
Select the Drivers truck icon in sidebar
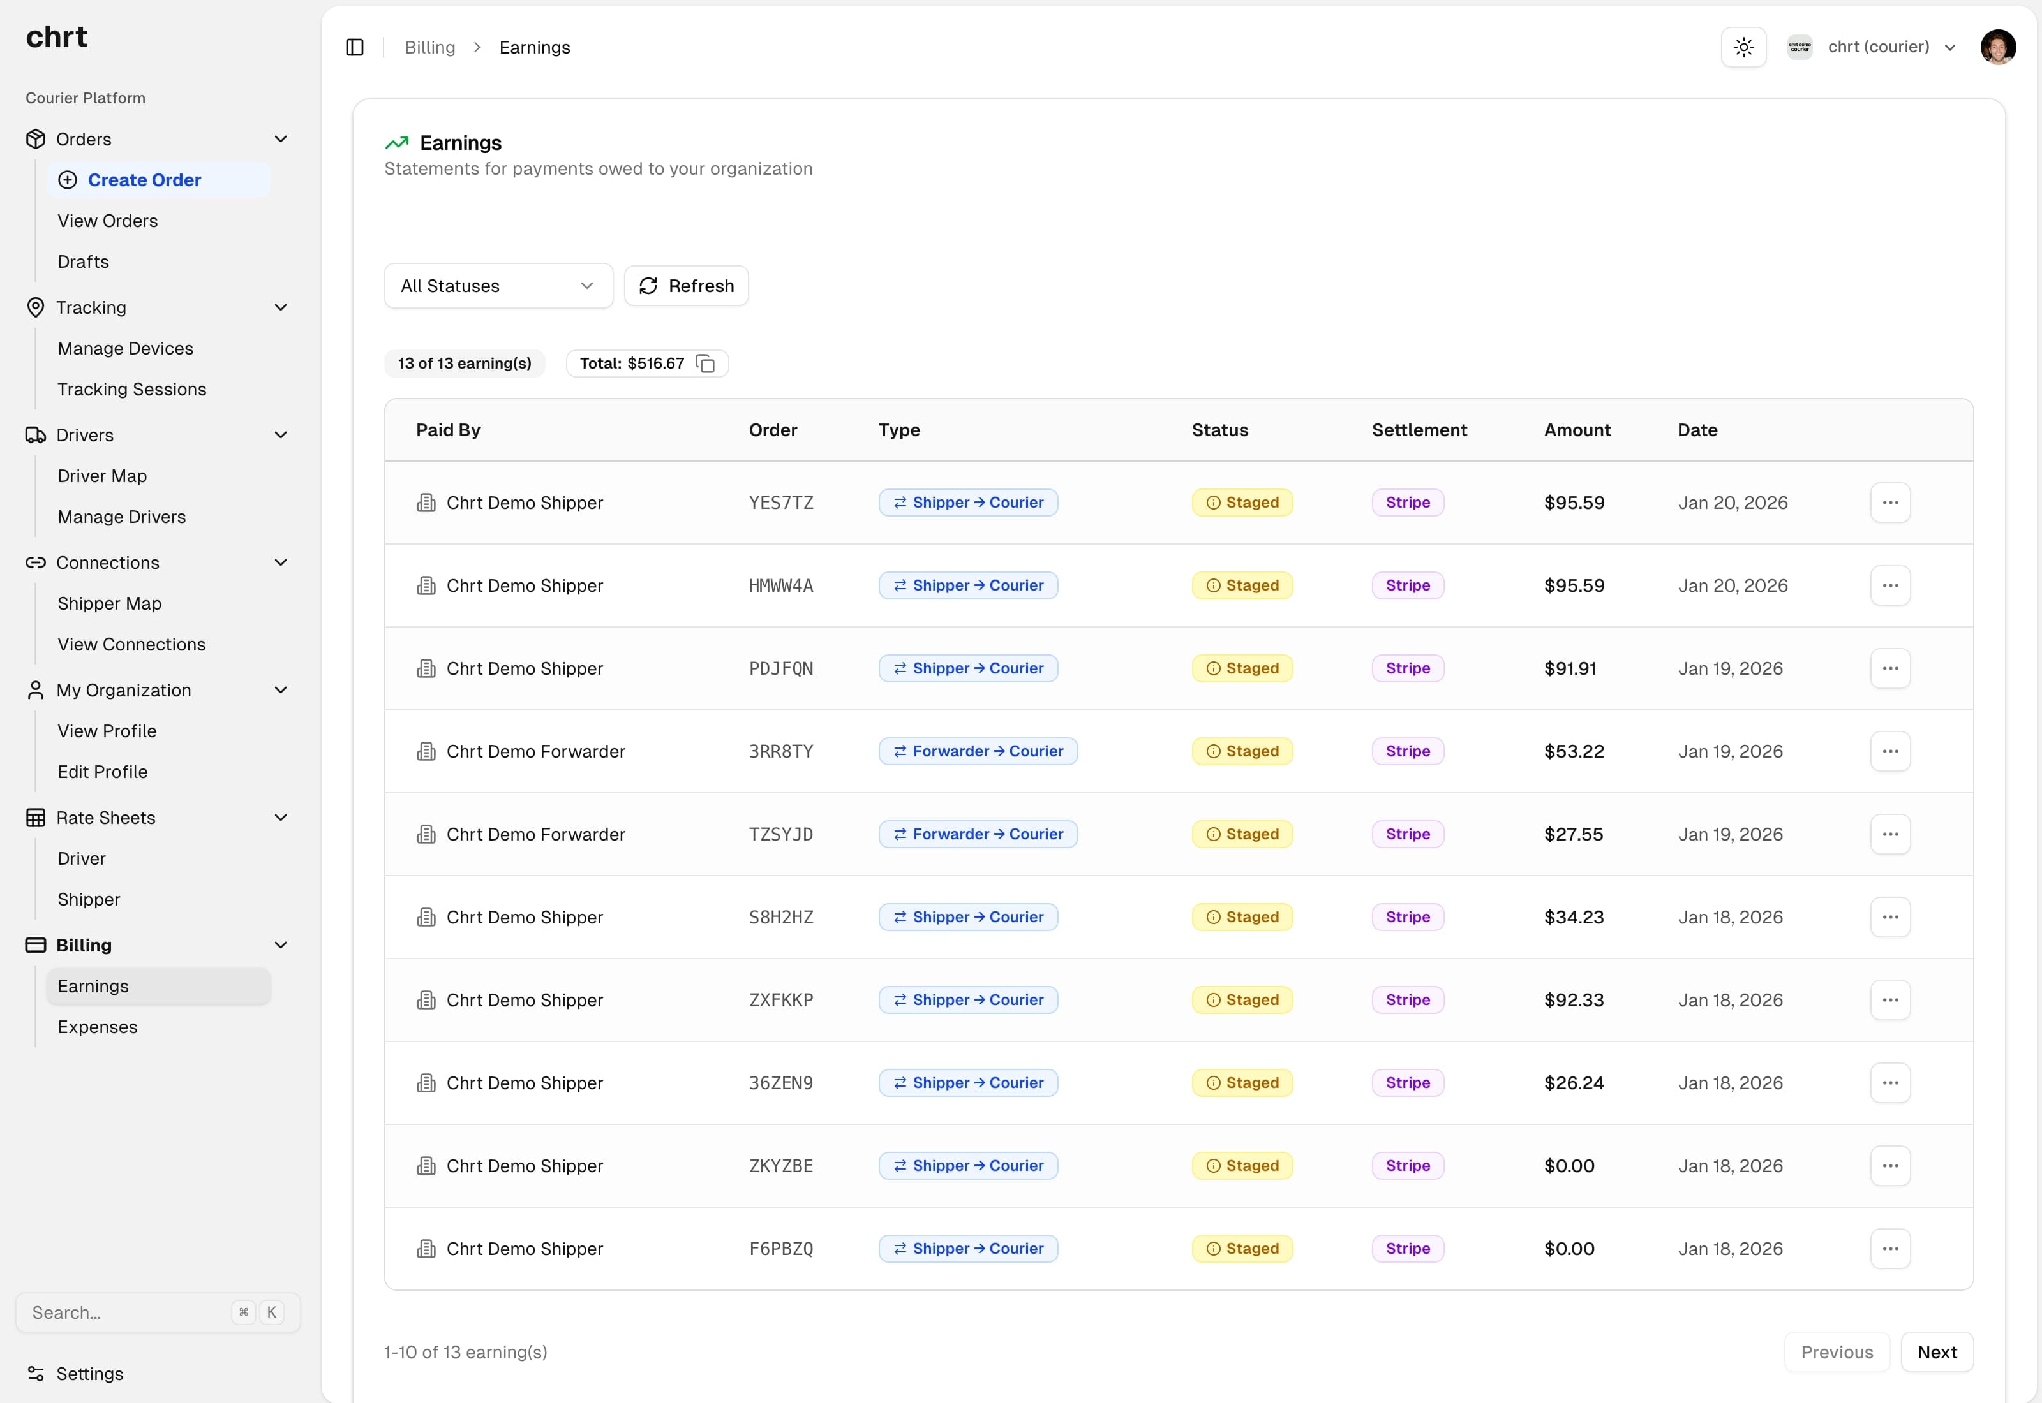point(35,434)
